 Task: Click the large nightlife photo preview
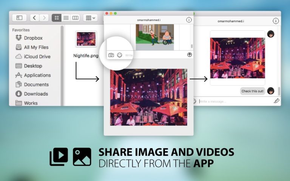(x=149, y=97)
